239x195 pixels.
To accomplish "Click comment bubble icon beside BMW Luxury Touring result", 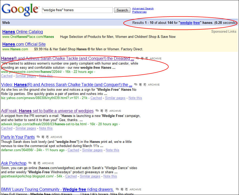I will tap(122, 189).
